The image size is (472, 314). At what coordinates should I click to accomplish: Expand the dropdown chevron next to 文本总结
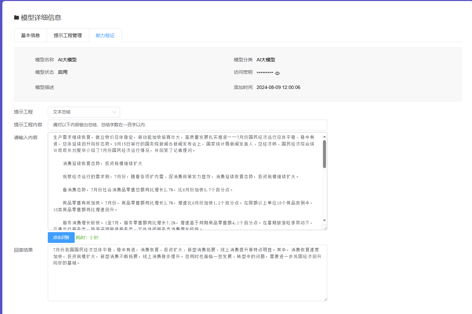114,112
